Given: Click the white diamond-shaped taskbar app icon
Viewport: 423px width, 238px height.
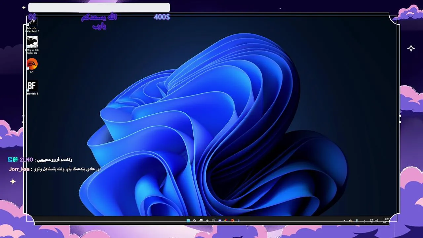Looking at the screenshot, I should pos(207,221).
